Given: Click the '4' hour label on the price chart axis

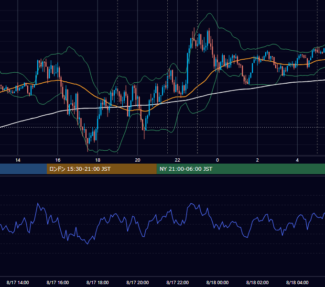Looking at the screenshot, I should [297, 160].
